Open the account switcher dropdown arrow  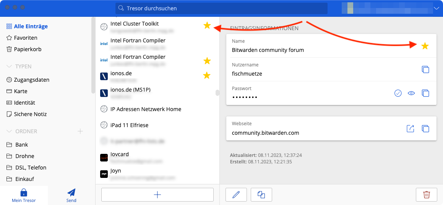(437, 8)
